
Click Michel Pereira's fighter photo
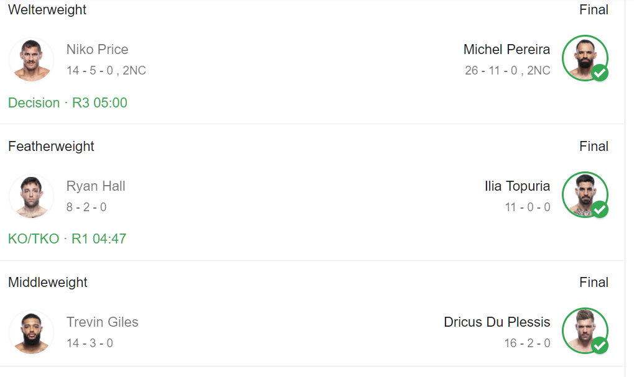(x=584, y=58)
